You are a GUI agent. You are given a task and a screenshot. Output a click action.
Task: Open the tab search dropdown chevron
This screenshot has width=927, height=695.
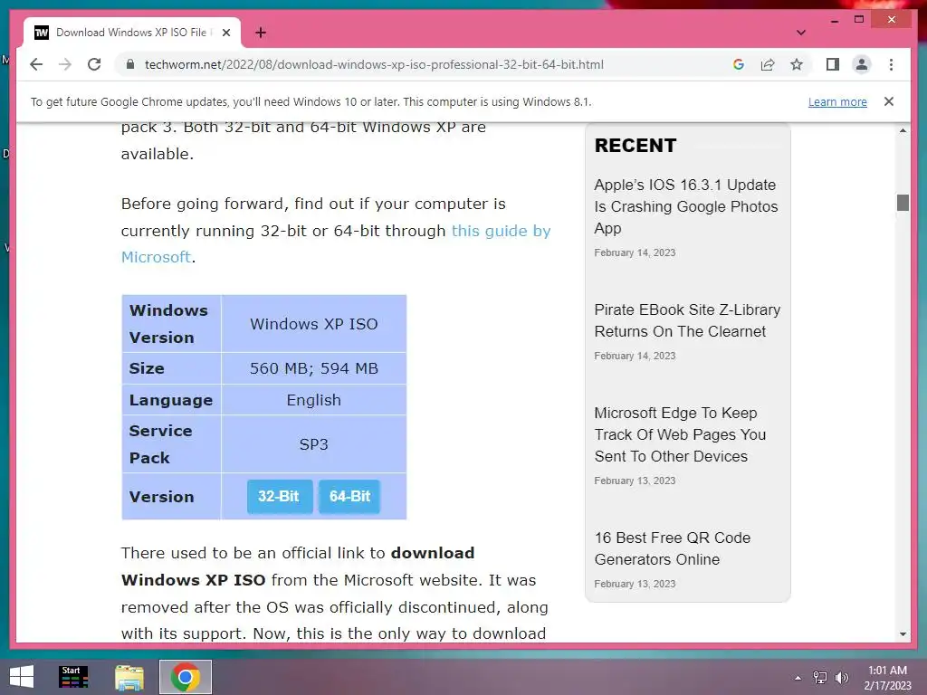tap(801, 33)
